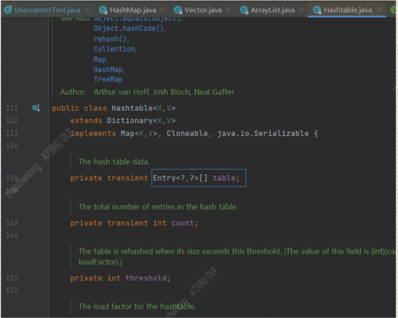This screenshot has width=398, height=318.
Task: Switch to the Vector.java tab
Action: [x=203, y=10]
